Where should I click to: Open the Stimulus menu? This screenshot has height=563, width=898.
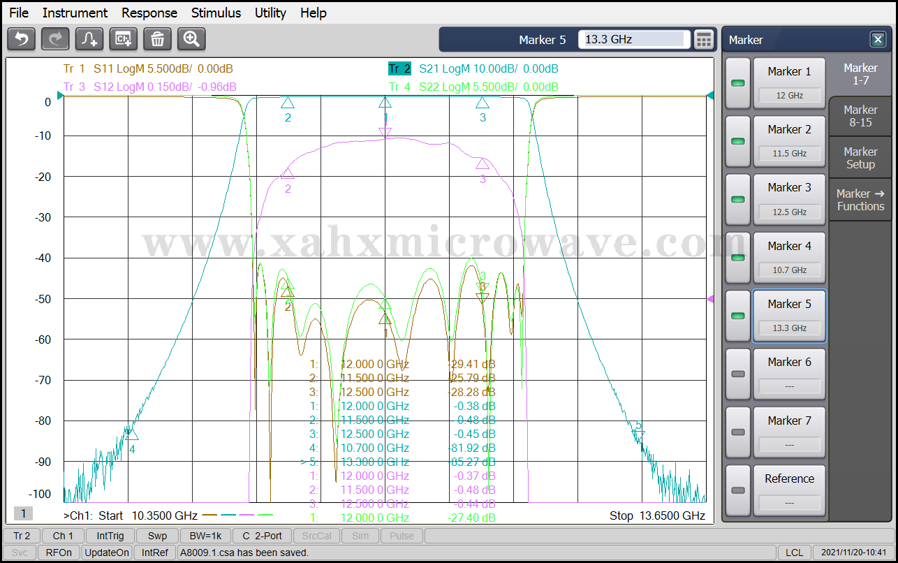tap(216, 13)
